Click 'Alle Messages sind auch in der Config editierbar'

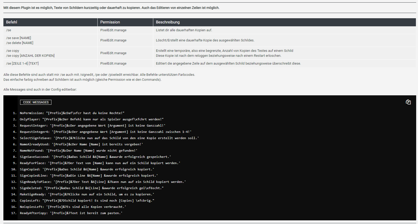click(x=40, y=90)
